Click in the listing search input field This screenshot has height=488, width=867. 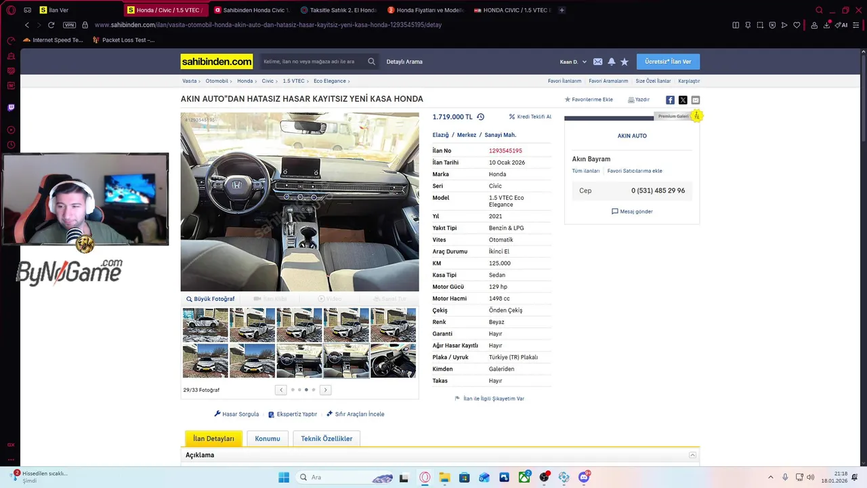(313, 62)
